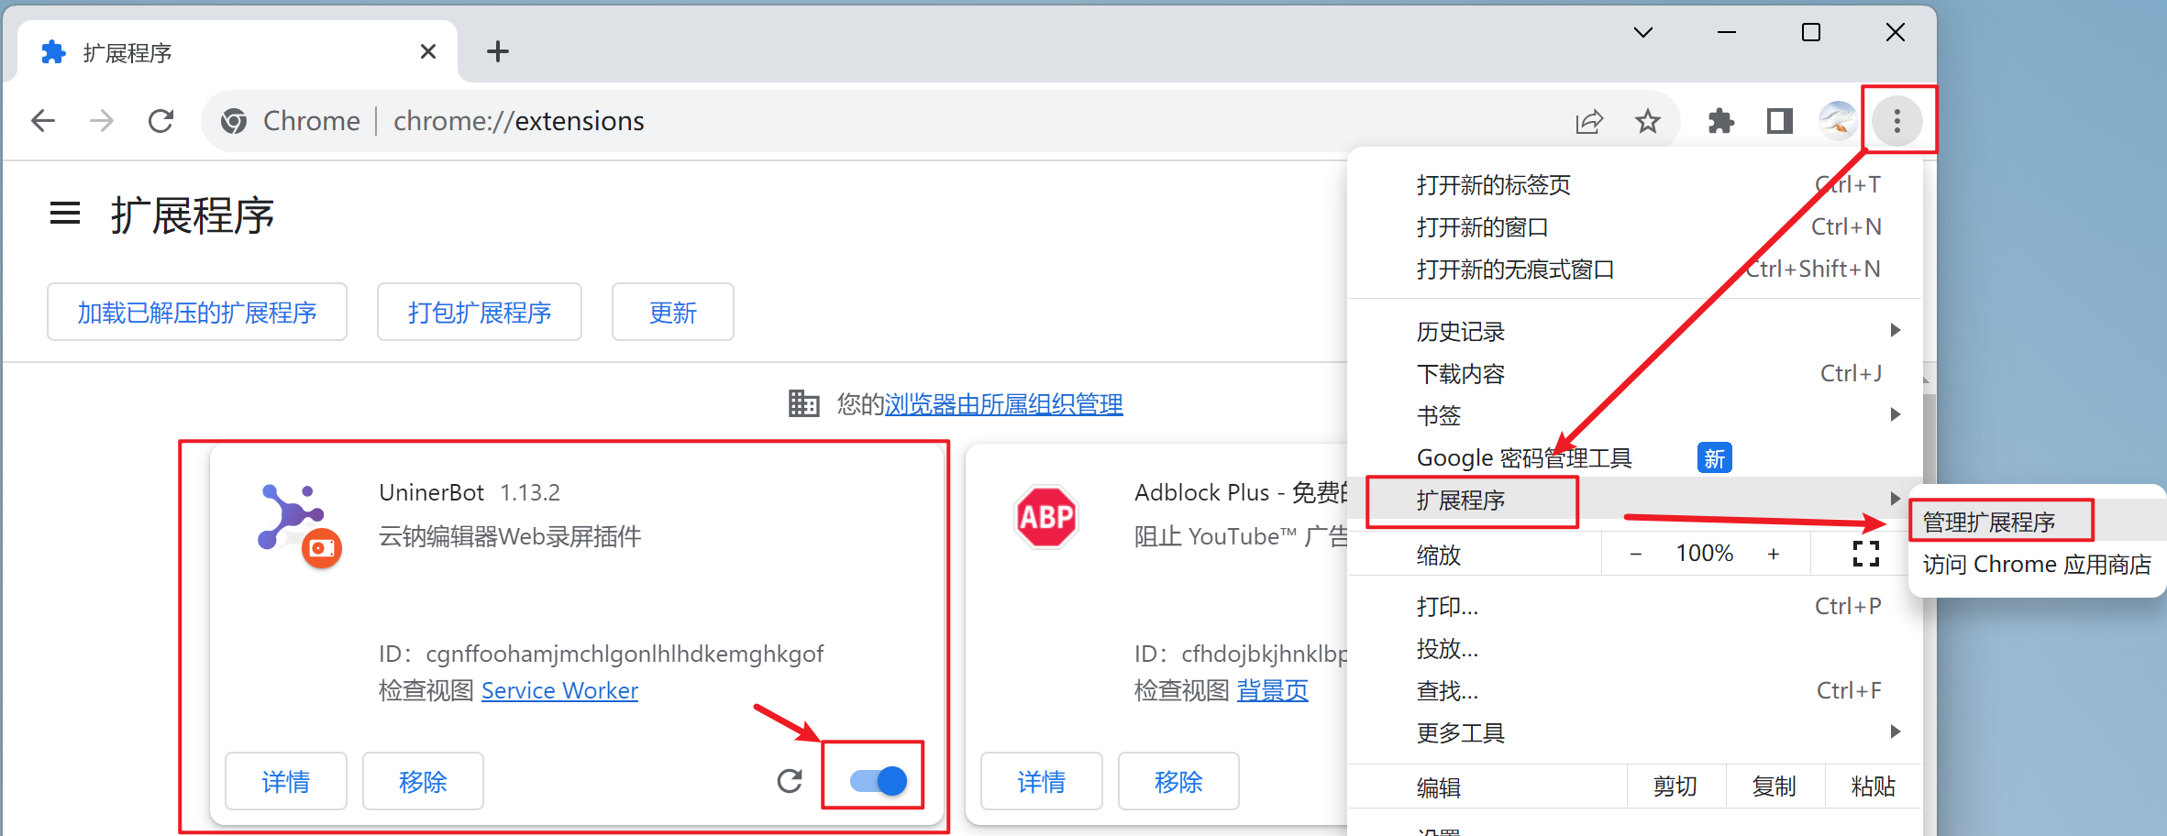Screen dimensions: 2167x836
Task: Click the share page icon in address bar
Action: click(x=1589, y=121)
